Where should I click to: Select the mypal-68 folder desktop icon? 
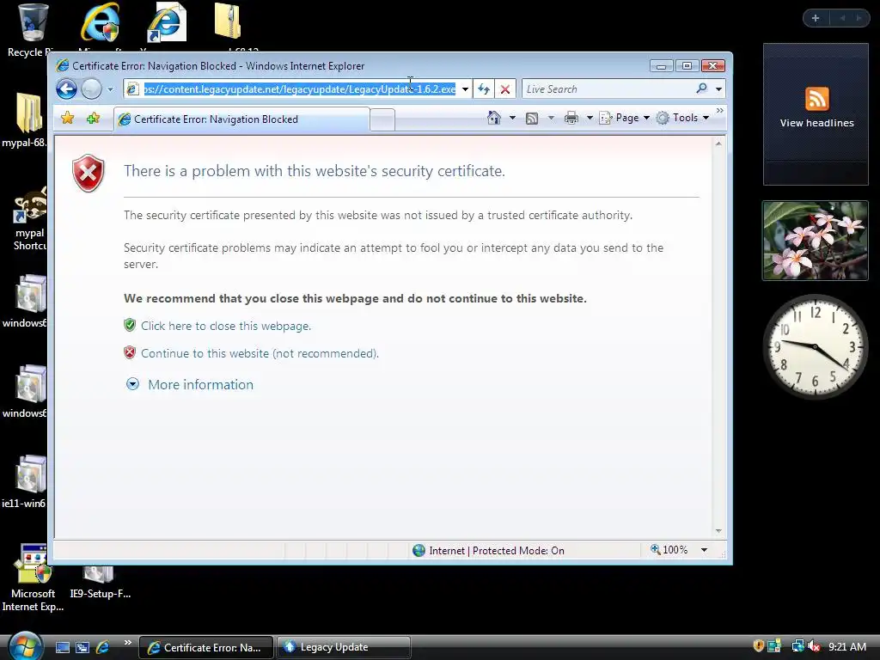[x=25, y=120]
